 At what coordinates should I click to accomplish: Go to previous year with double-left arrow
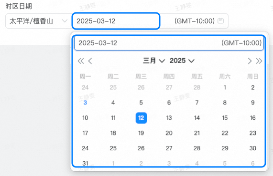81,61
